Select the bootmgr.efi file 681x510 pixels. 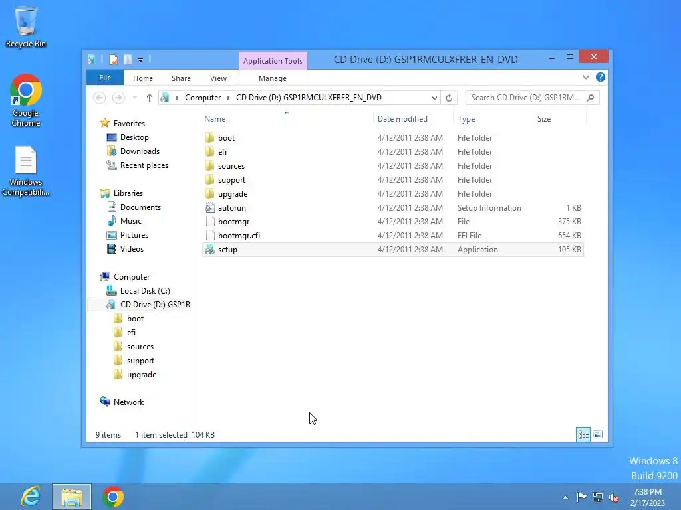(393, 236)
